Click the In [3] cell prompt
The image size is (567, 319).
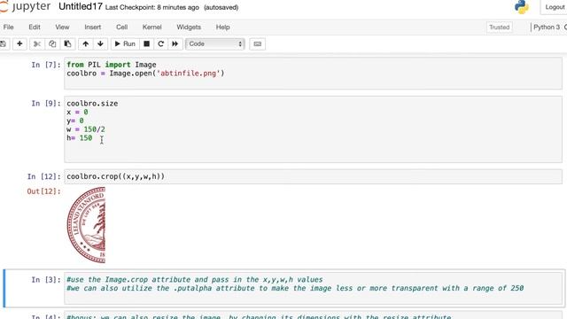coord(46,280)
